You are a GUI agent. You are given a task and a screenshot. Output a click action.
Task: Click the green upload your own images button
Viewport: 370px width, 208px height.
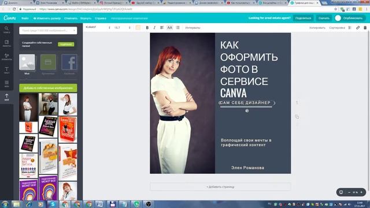[48, 88]
